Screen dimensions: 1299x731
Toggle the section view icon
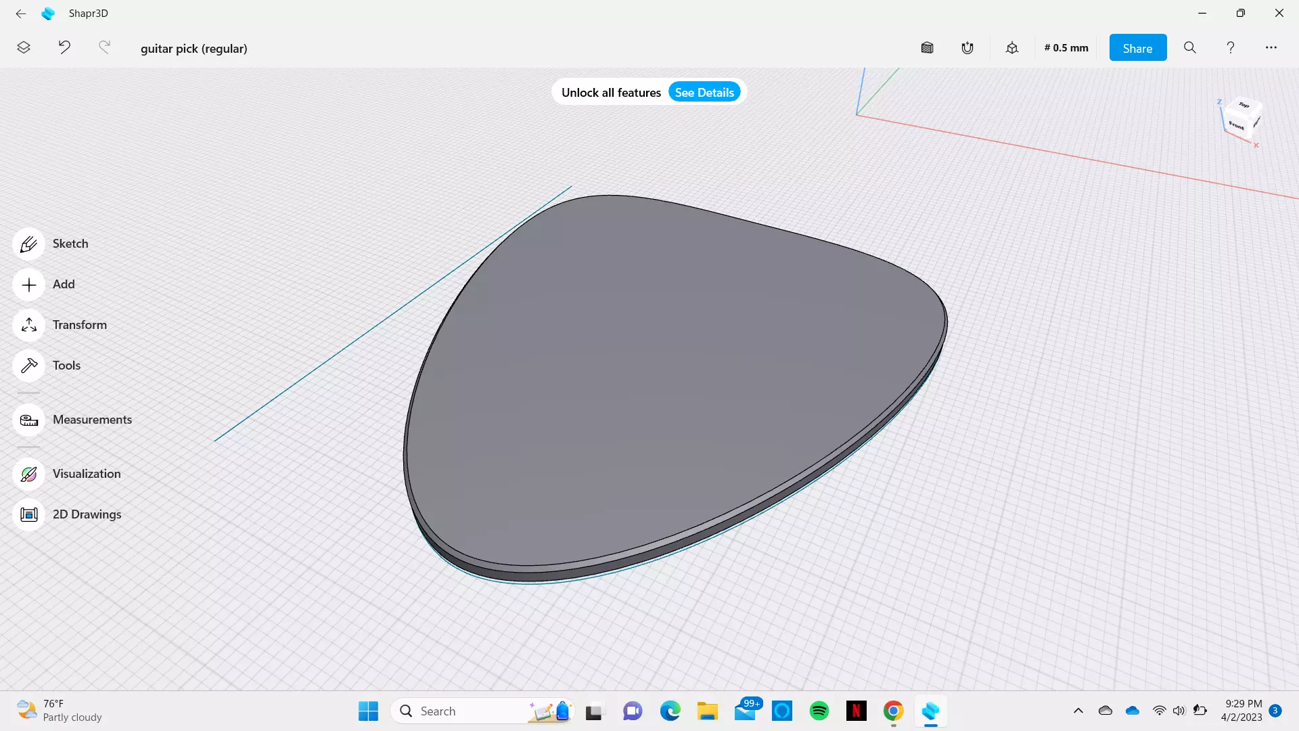927,47
